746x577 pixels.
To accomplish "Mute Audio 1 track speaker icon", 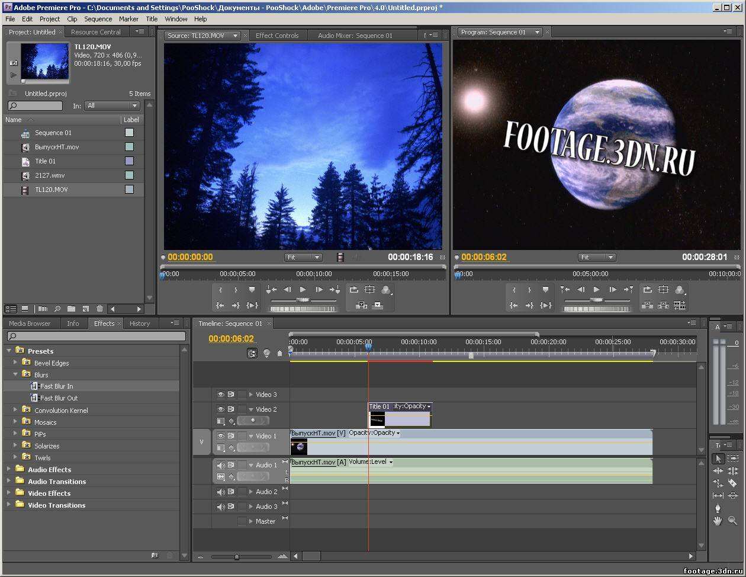I will (221, 465).
